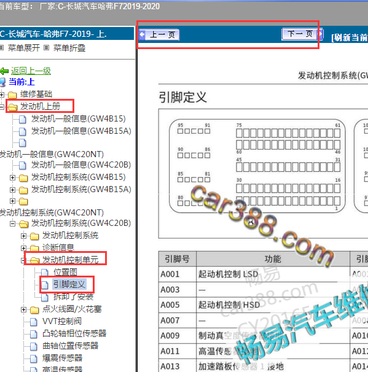This screenshot has width=368, height=372.
Task: Click the 发动机上册 open folder icon
Action: (12, 107)
